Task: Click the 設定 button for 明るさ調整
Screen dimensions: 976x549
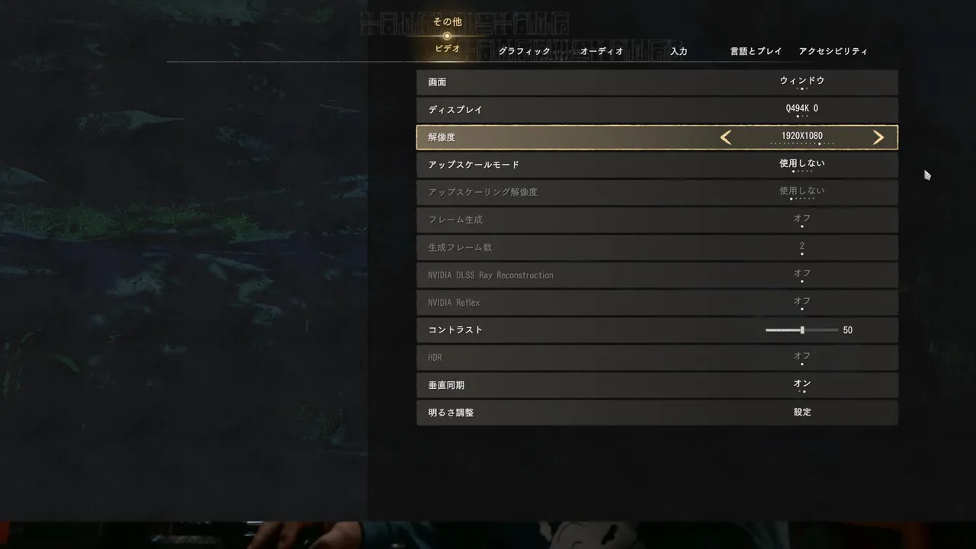Action: click(802, 412)
